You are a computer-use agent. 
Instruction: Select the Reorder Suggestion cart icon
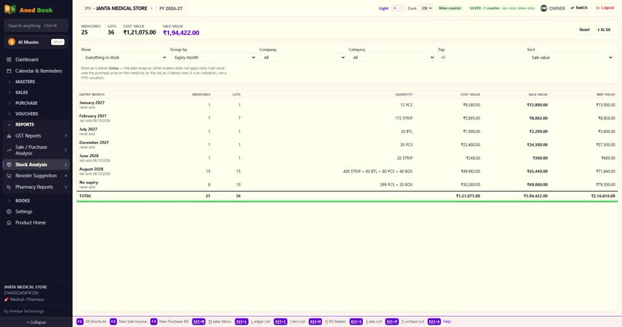(x=8, y=176)
